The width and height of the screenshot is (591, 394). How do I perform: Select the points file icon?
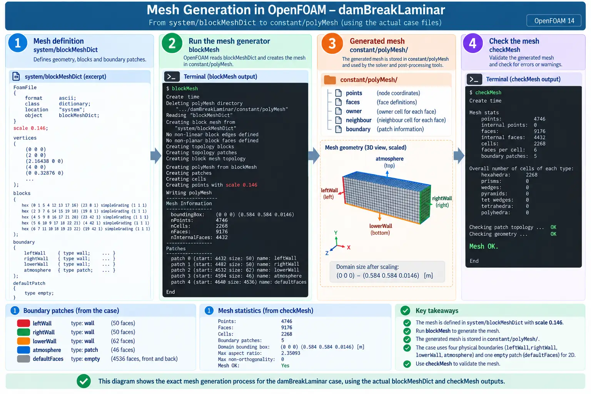pos(338,93)
